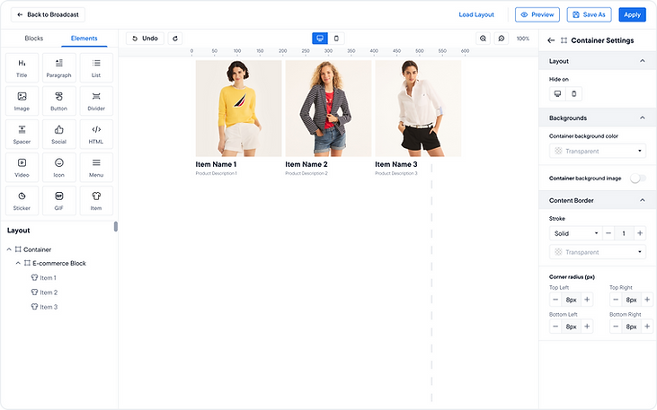Collapse the Container tree node

pyautogui.click(x=9, y=249)
